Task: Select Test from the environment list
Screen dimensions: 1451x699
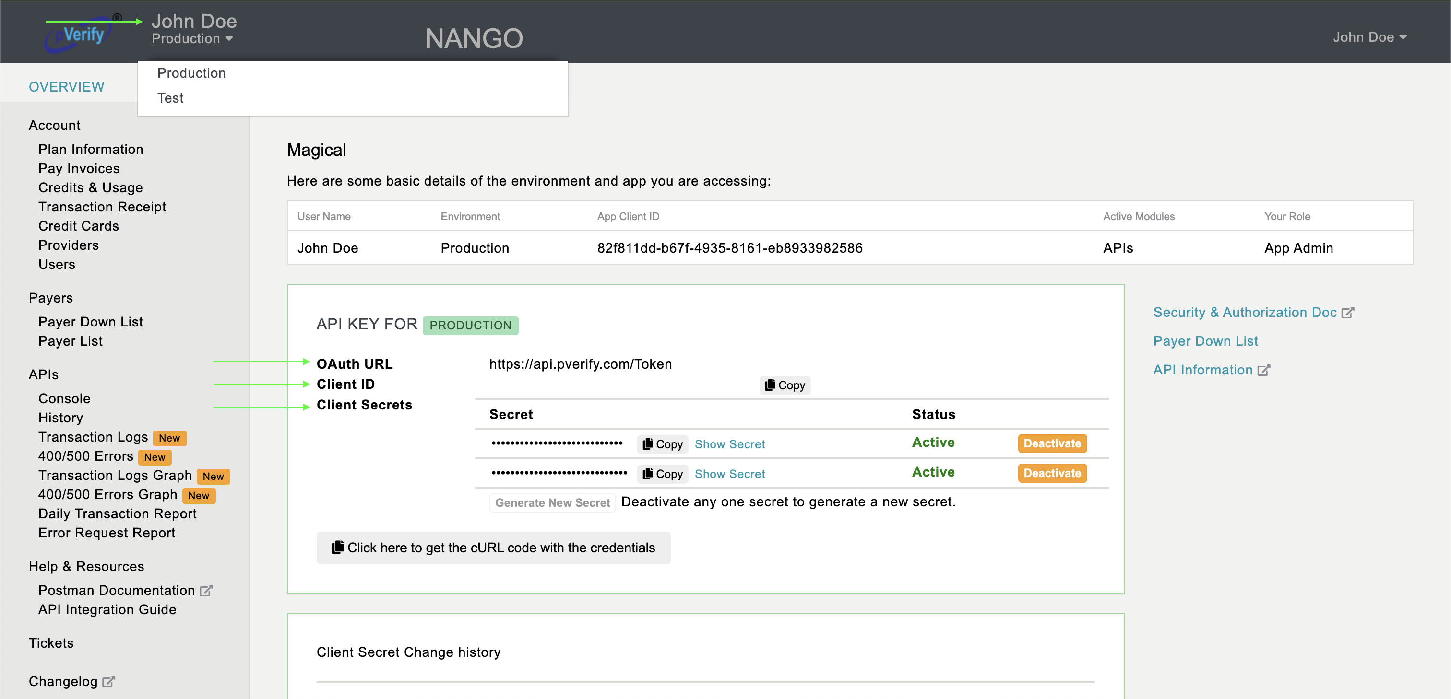Action: tap(171, 98)
